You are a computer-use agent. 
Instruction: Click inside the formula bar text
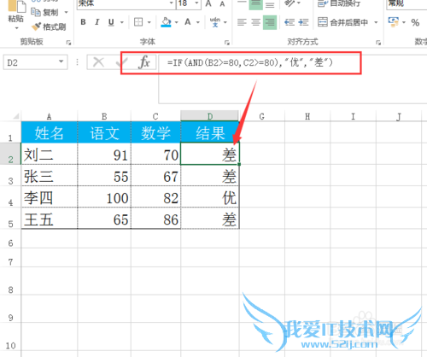(250, 62)
